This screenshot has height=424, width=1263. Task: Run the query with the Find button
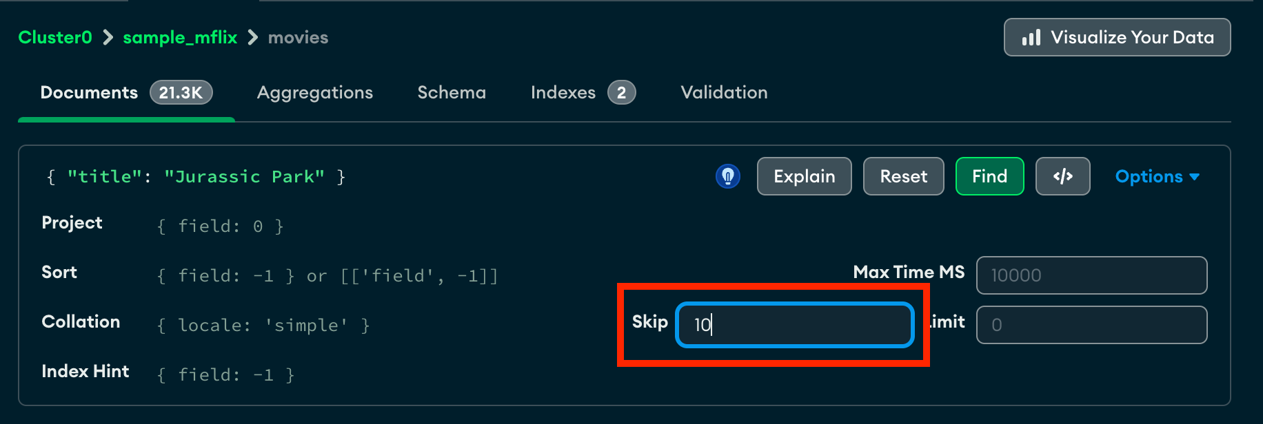989,176
